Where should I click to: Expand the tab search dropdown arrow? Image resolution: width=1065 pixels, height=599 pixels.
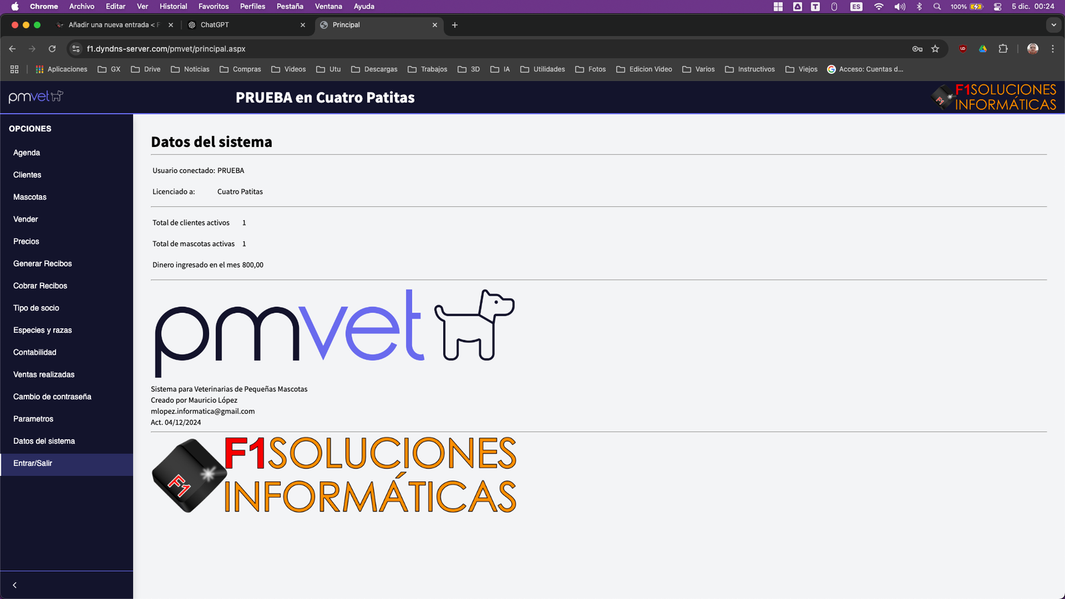coord(1053,25)
